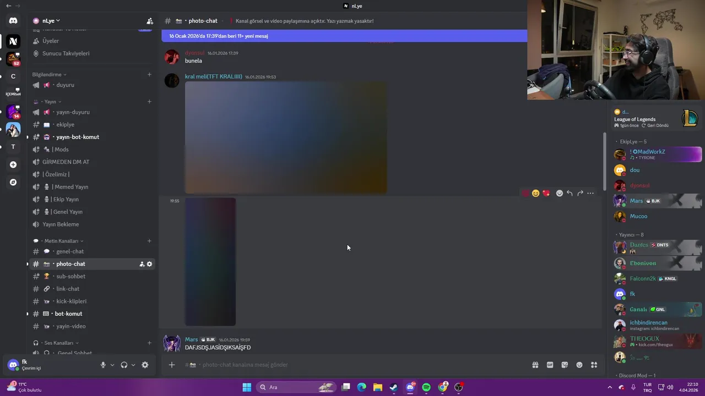
Task: Open user settings gear icon
Action: tap(145, 365)
